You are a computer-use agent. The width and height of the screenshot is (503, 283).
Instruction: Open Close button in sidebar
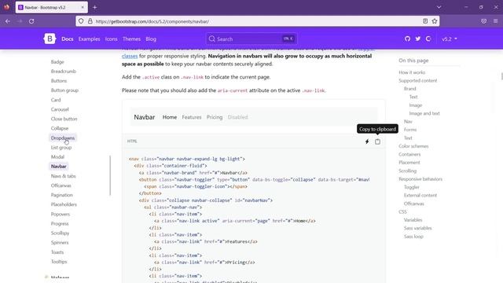pyautogui.click(x=64, y=119)
